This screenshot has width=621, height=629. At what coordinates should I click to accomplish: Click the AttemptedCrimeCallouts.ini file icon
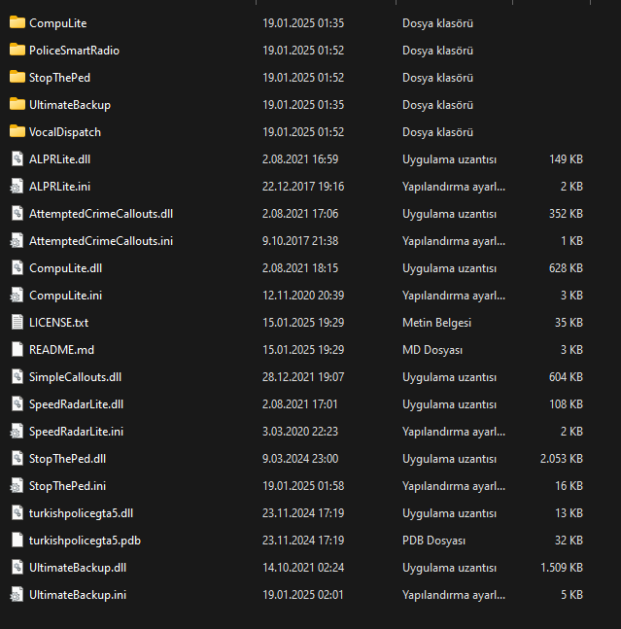17,241
